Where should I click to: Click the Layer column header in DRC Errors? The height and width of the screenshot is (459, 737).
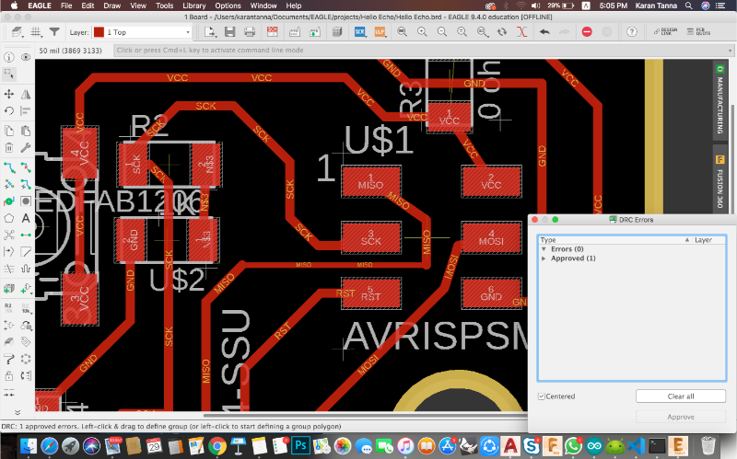click(x=703, y=240)
